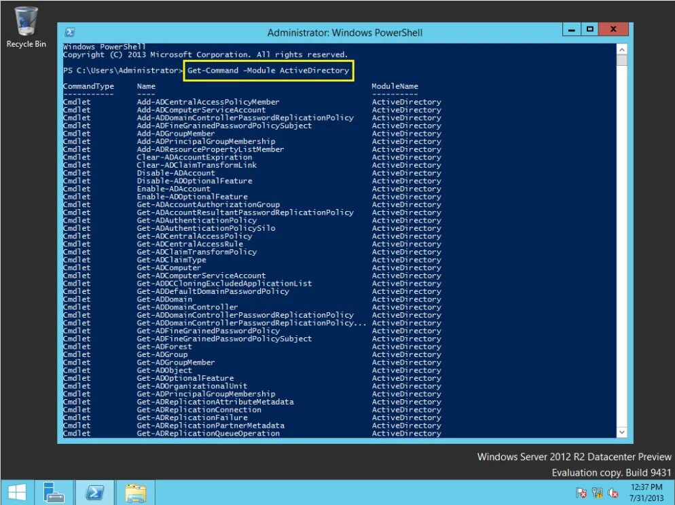
Task: Click Get-ADCentralAccessPolicy row
Action: tap(252, 236)
